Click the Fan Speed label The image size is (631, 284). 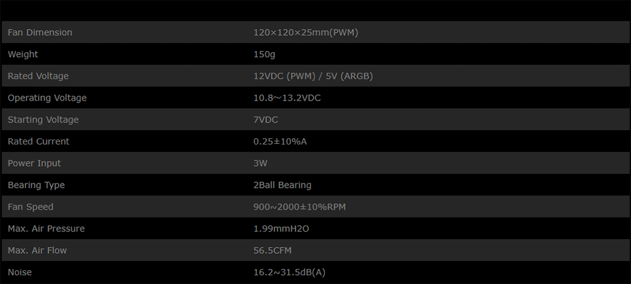pyautogui.click(x=30, y=207)
